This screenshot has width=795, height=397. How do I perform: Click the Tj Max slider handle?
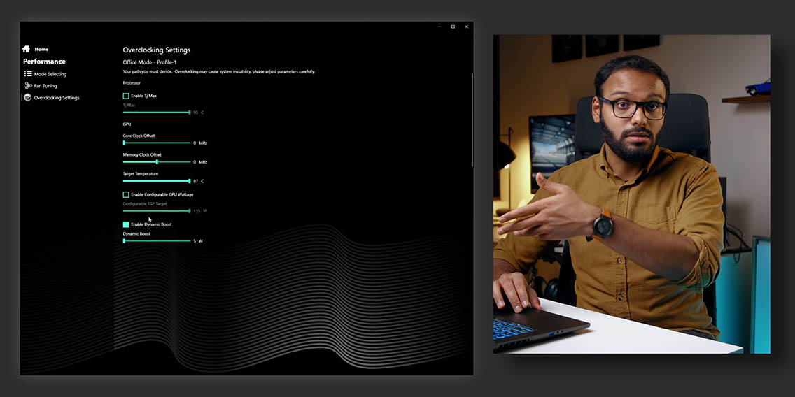click(x=189, y=112)
